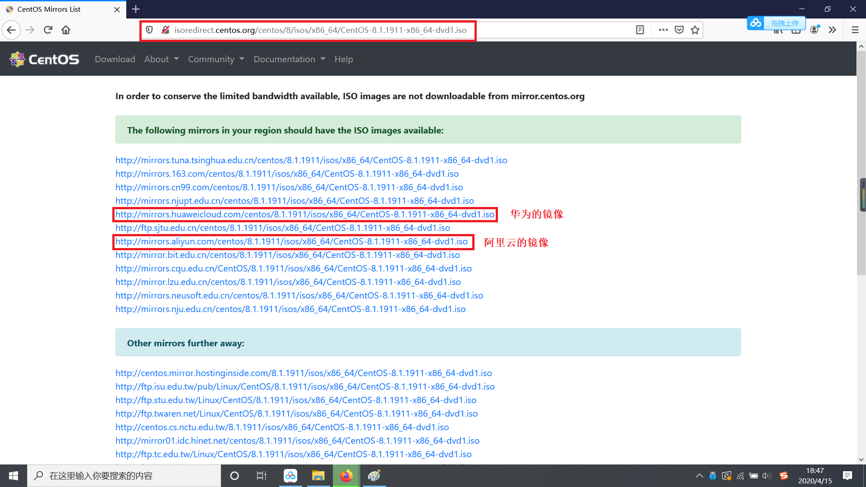Click Sogou input method tray icon

pyautogui.click(x=784, y=476)
